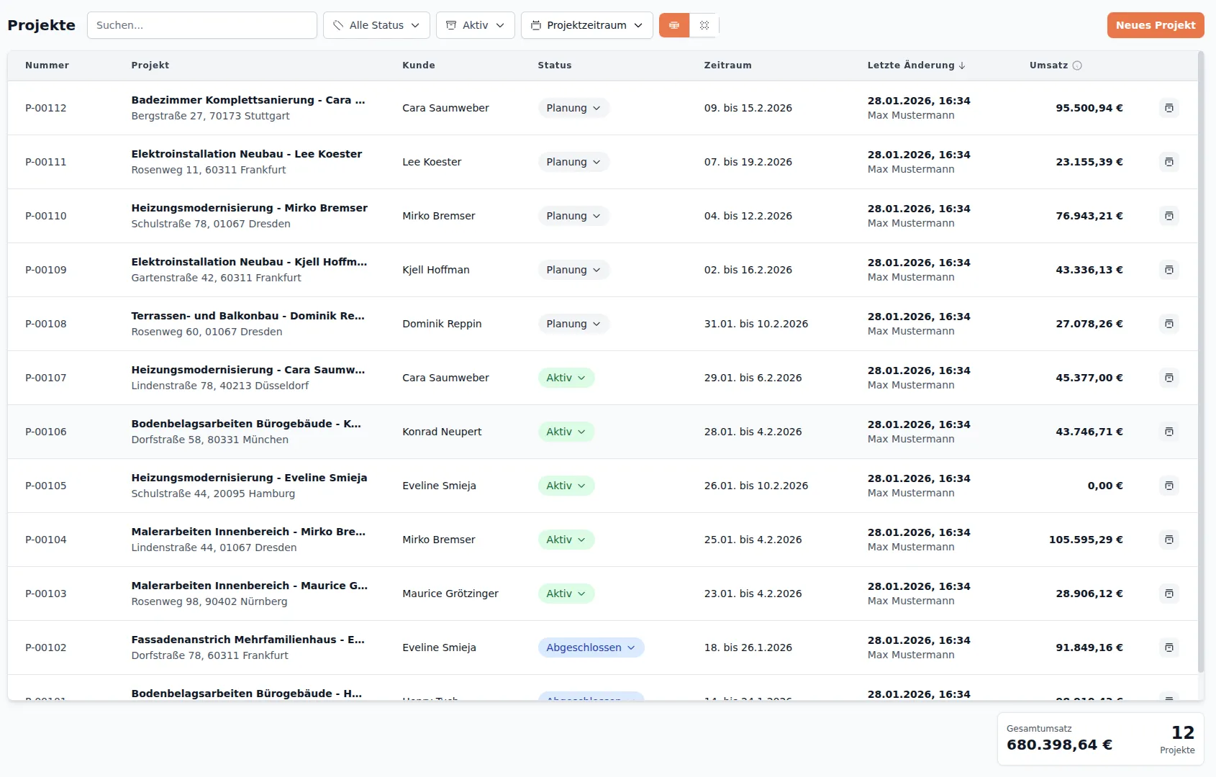Viewport: 1216px width, 777px height.
Task: Archive project P-00112 via row icon
Action: point(1169,108)
